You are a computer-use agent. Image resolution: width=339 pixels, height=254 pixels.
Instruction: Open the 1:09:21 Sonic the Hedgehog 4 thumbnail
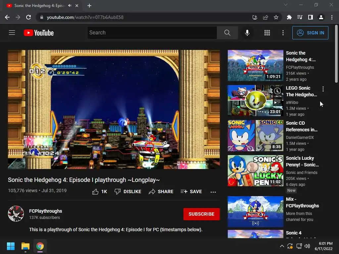pyautogui.click(x=255, y=65)
